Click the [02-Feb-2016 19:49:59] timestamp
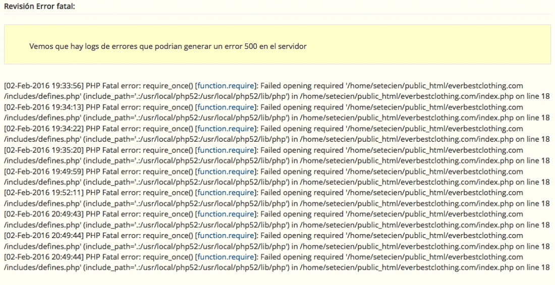This screenshot has height=285, width=555. 44,172
